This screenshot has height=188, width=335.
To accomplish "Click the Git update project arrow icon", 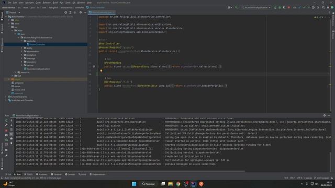I will [x=299, y=7].
